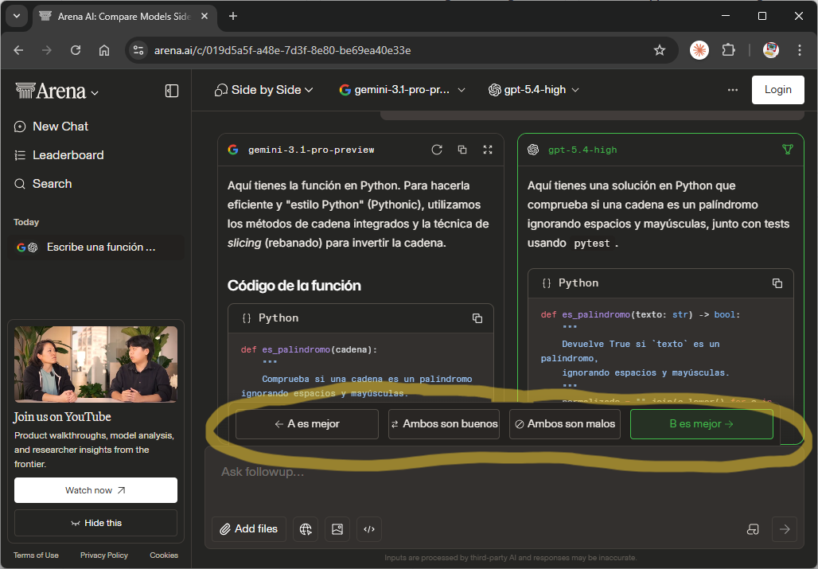Bookmark this page star icon
Screen dimensions: 818x569
point(660,50)
